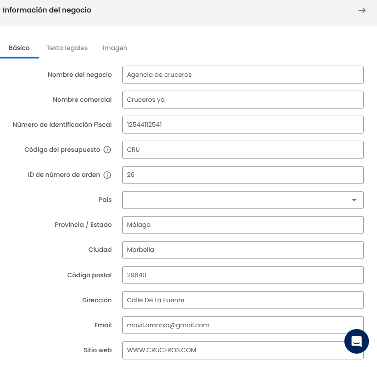The image size is (377, 367).
Task: Select the Provincia / Estado input
Action: point(243,225)
